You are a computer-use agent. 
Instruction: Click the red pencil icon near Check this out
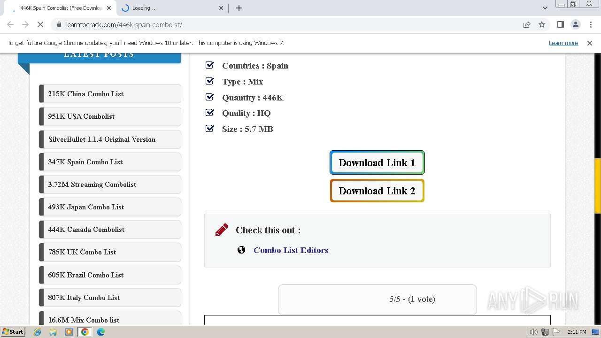(222, 230)
